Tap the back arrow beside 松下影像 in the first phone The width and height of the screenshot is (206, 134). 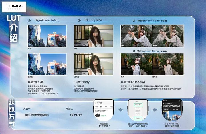[x=95, y=103]
